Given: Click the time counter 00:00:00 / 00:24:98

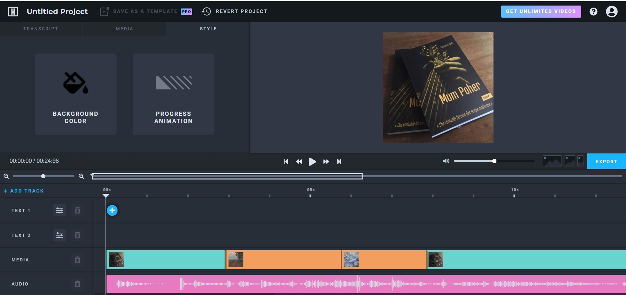Looking at the screenshot, I should tap(34, 161).
